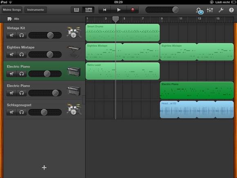Open song settings wrench
Image resolution: width=237 pixels, height=178 pixels.
point(221,10)
